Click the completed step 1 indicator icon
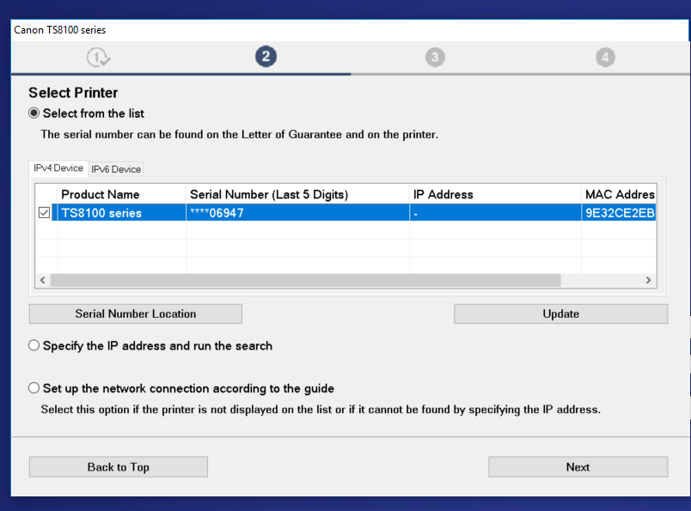691x511 pixels. (x=98, y=58)
